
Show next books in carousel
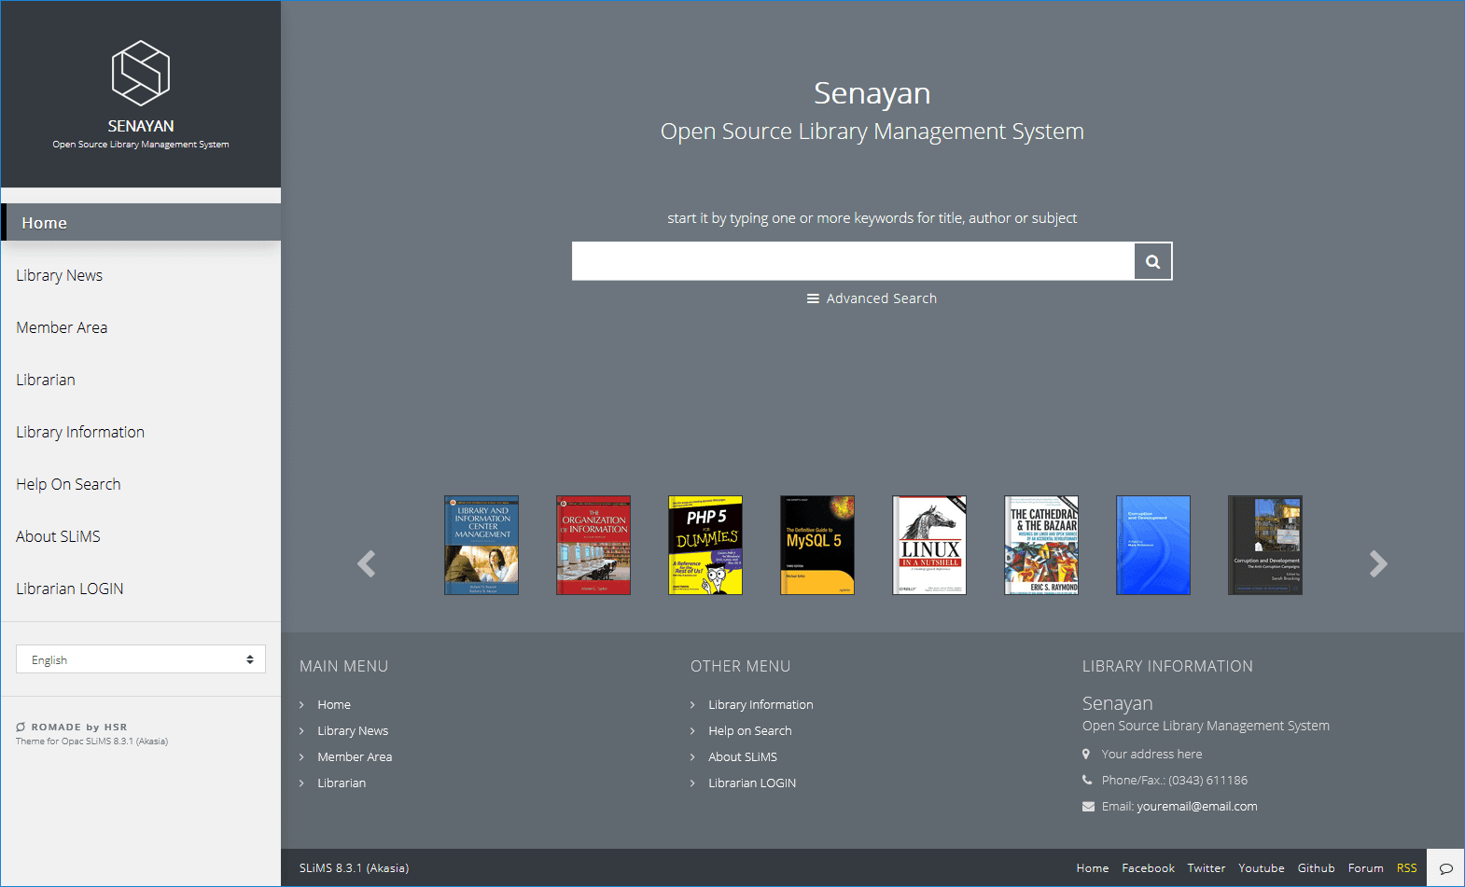pos(1378,563)
